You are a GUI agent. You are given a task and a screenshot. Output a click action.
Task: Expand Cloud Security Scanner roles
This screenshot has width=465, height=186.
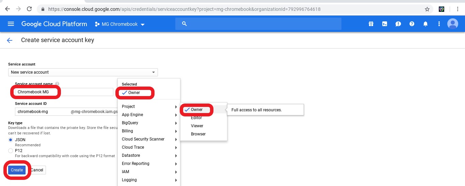pos(149,139)
